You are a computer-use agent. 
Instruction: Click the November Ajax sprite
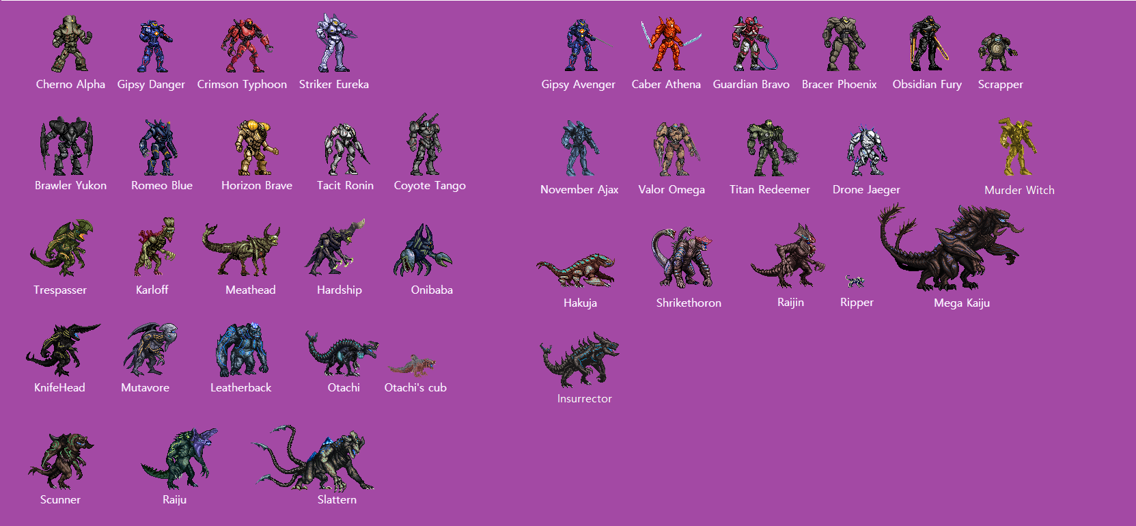pyautogui.click(x=579, y=149)
